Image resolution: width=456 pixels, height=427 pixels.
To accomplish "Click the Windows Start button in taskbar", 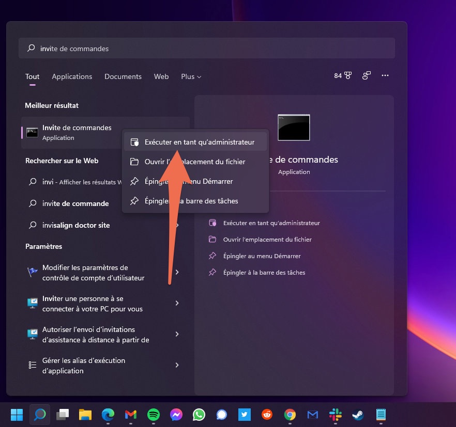I will pyautogui.click(x=17, y=415).
